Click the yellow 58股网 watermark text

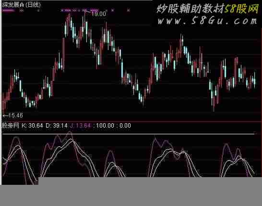tap(241, 9)
